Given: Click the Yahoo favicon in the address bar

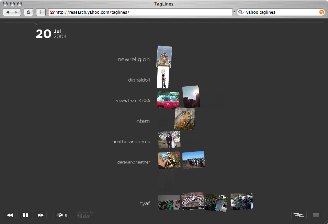Looking at the screenshot, I should click(x=52, y=12).
